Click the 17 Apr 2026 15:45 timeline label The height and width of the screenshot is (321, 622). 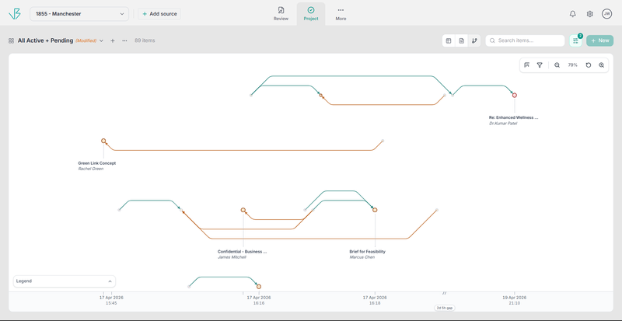coord(111,300)
